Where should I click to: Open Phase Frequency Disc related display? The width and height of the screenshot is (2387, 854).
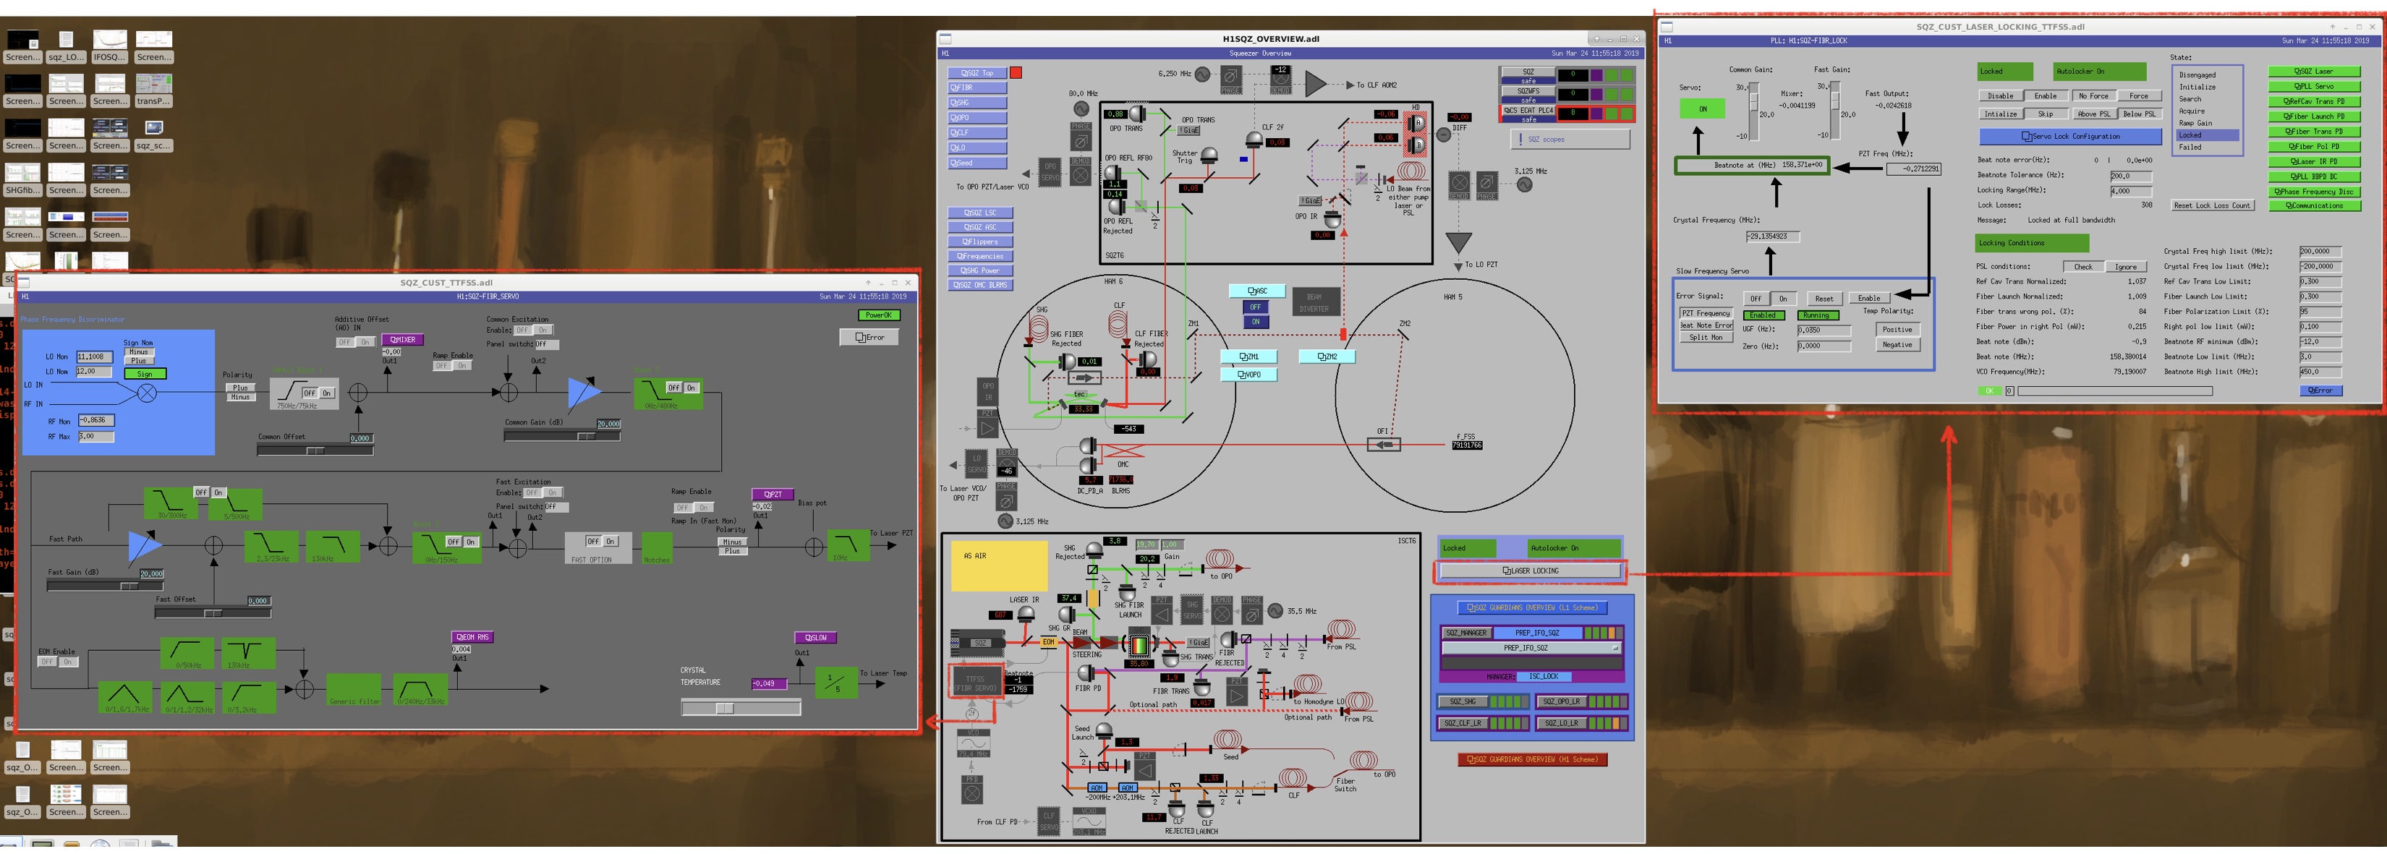point(2314,192)
